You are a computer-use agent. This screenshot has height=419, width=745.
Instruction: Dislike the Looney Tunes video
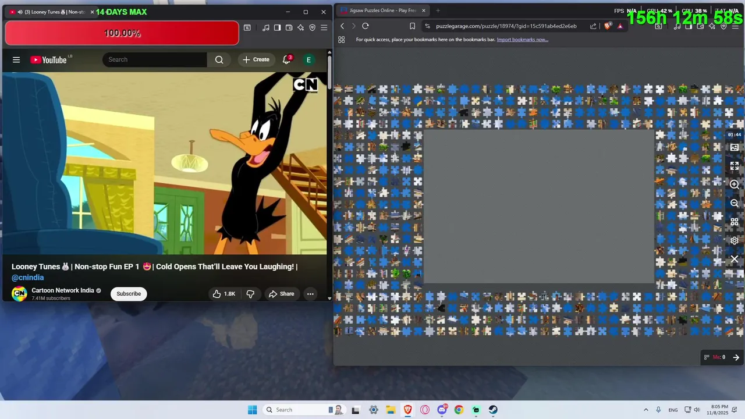click(250, 294)
